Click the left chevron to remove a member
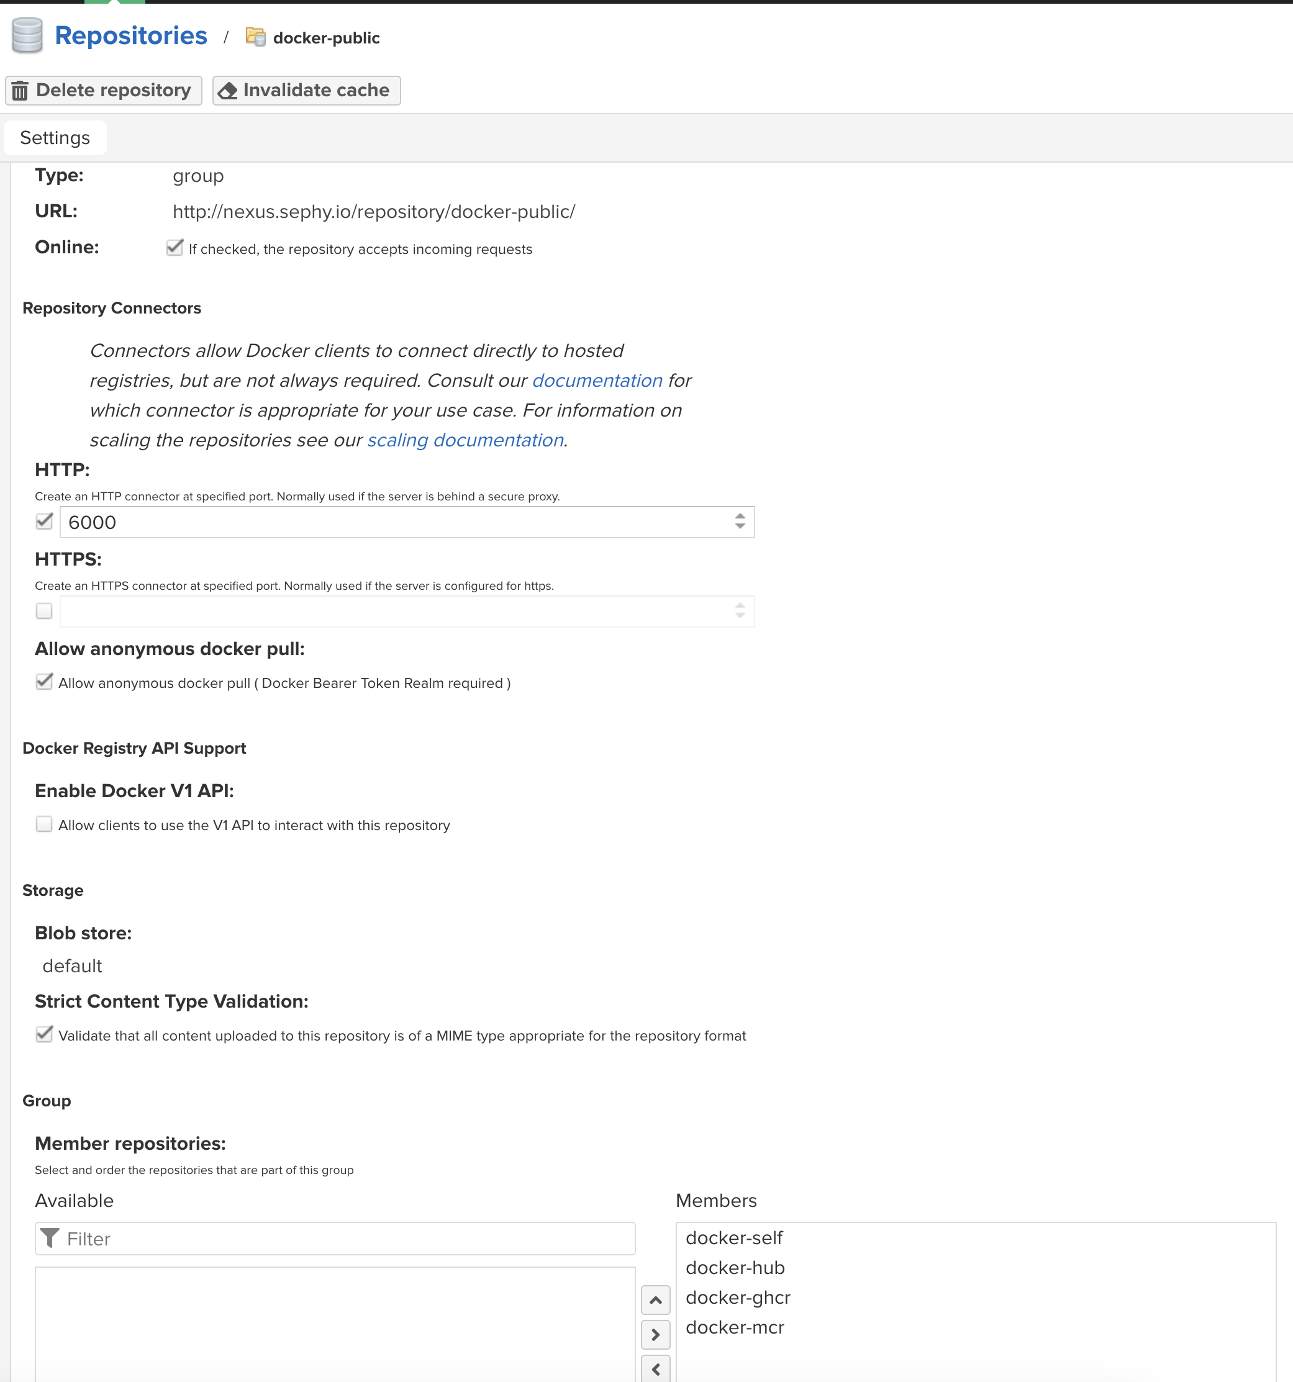The width and height of the screenshot is (1293, 1382). pos(655,1368)
